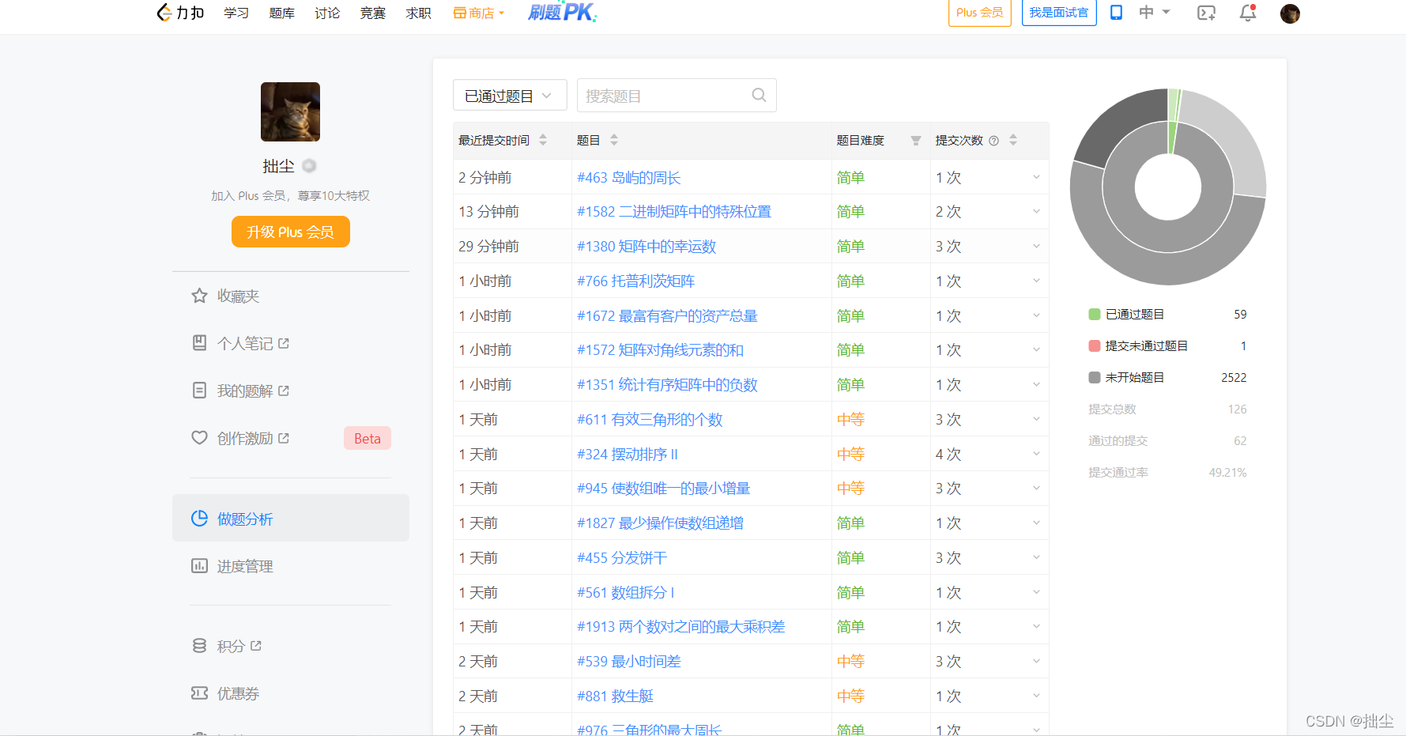Viewport: 1406px width, 736px height.
Task: Go to 竞赛 in top navigation
Action: (x=373, y=13)
